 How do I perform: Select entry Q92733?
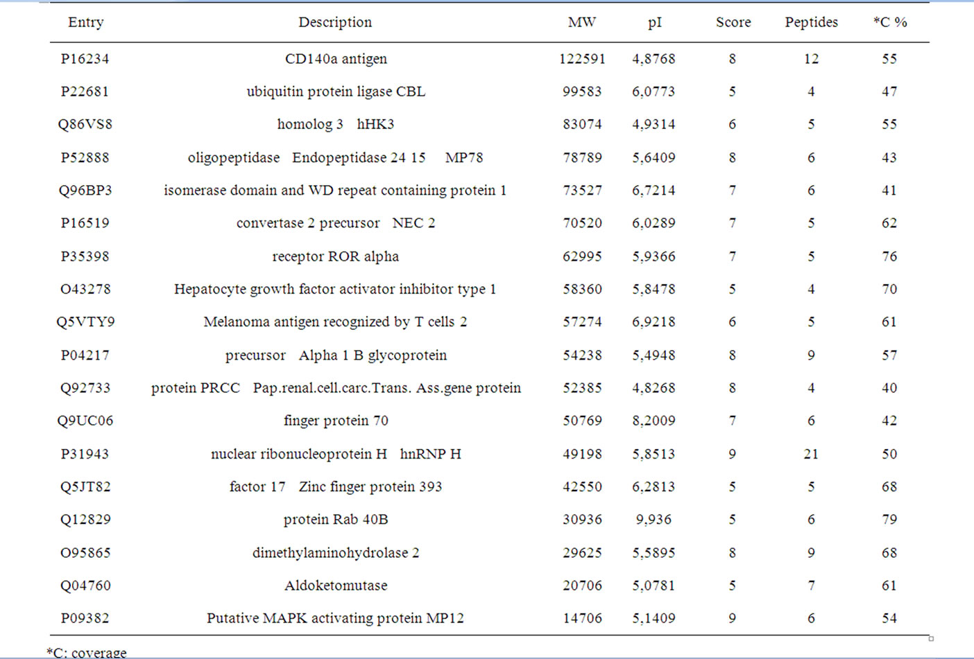[x=85, y=388]
